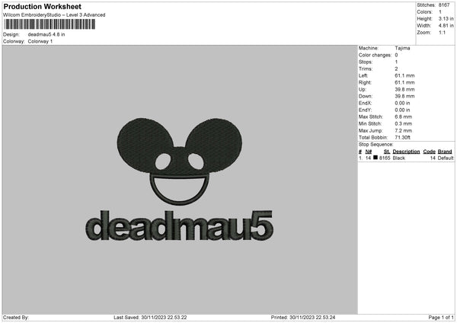Click the 'Stops:' label

(366, 62)
